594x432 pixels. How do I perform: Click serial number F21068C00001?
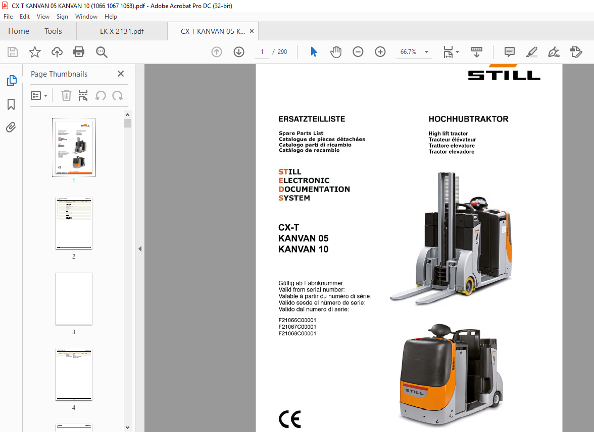coord(297,333)
